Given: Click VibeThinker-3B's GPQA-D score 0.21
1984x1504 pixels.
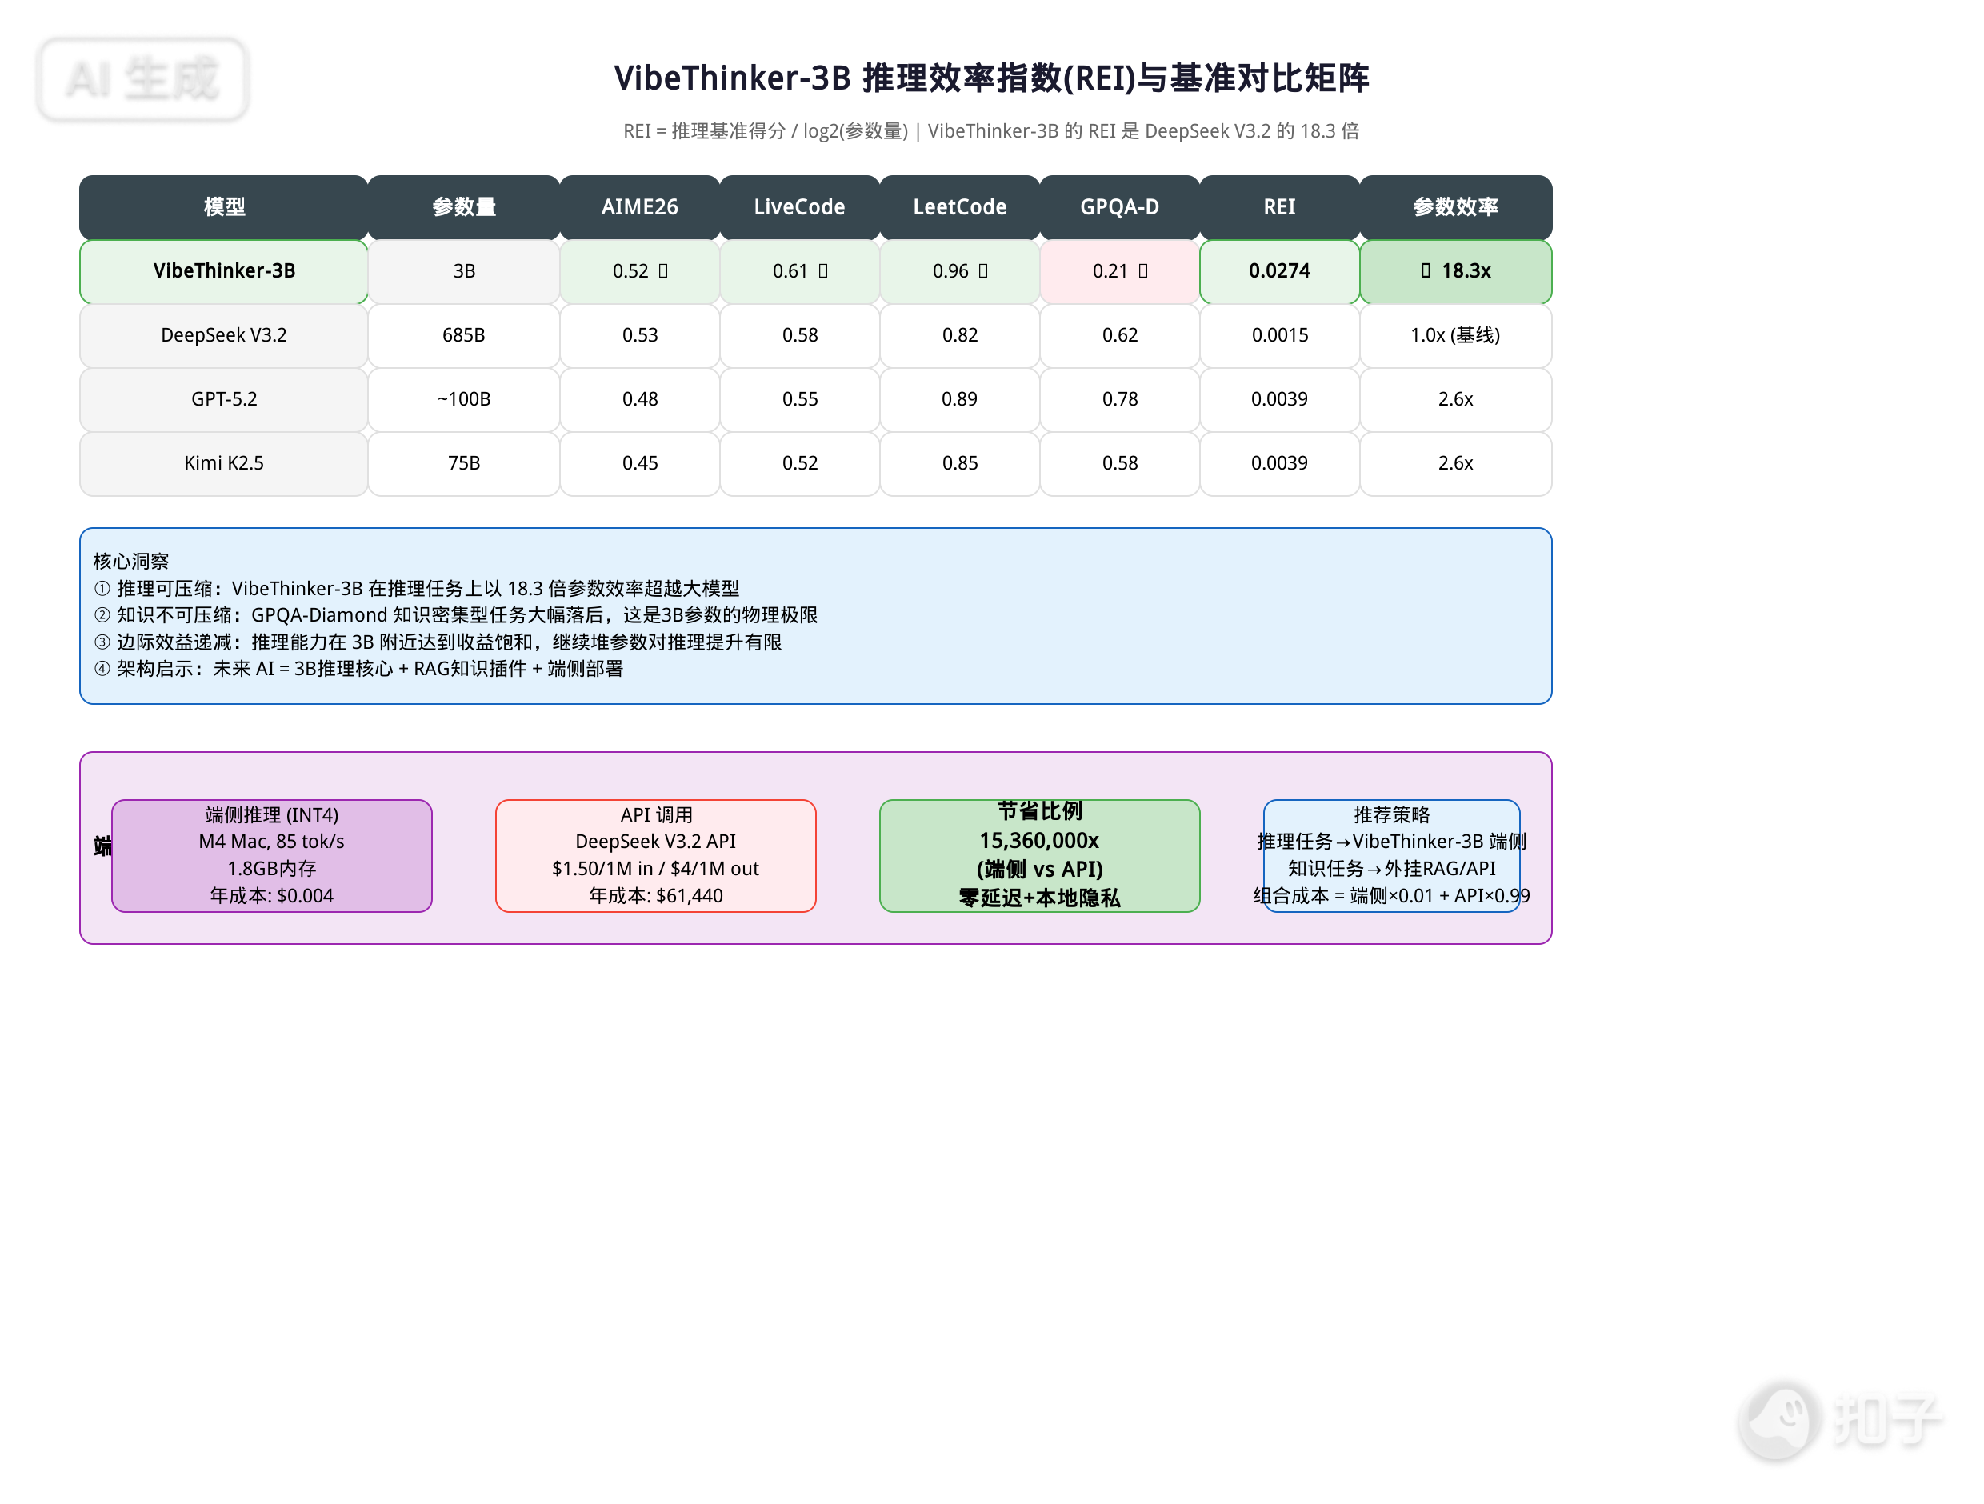Looking at the screenshot, I should (x=1119, y=271).
